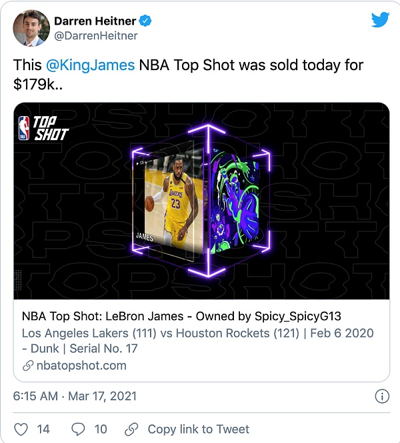
Task: Click the 14 likes count
Action: (43, 429)
